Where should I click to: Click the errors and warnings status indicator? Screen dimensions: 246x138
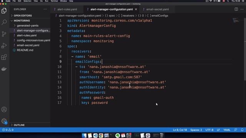(8, 130)
